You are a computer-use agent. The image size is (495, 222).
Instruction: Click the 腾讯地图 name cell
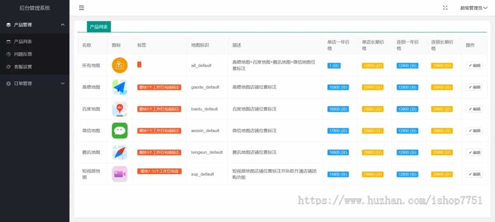click(91, 152)
